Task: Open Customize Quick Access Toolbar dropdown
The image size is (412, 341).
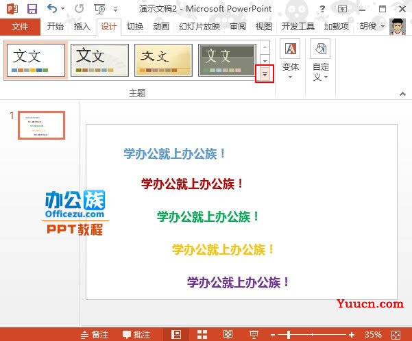Action: click(x=115, y=10)
